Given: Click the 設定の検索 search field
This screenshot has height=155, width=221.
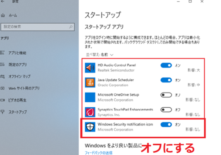Looking at the screenshot, I should coord(38,27).
